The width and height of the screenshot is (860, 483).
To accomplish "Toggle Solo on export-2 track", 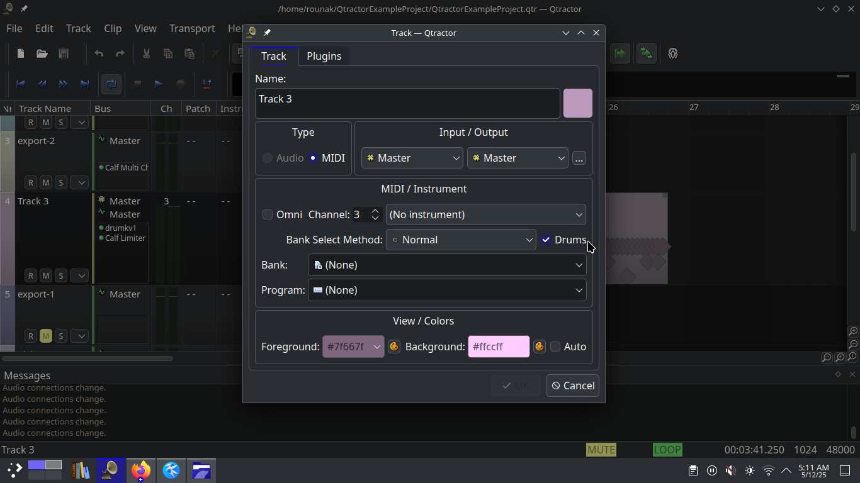I will click(60, 182).
